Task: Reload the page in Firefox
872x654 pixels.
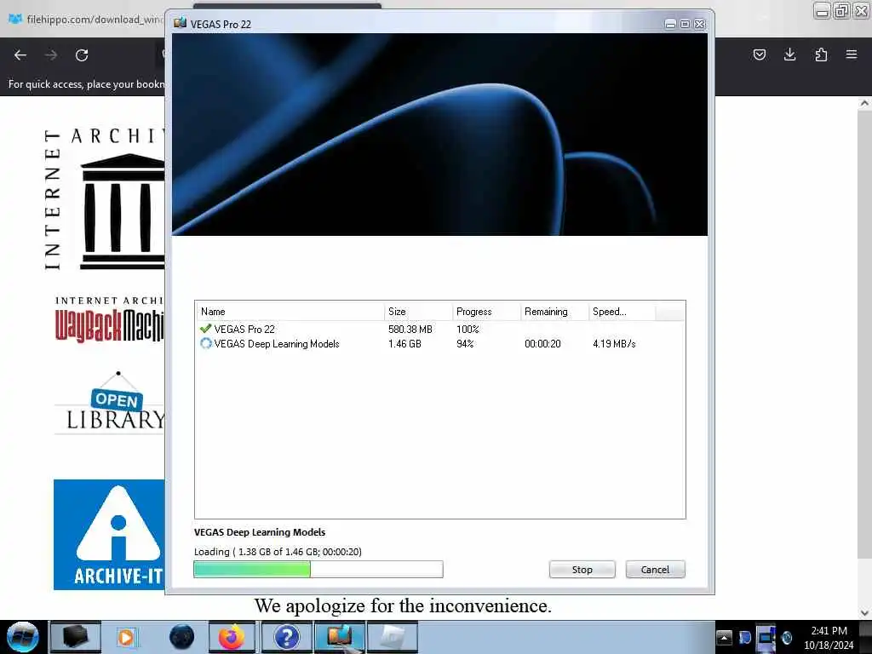Action: (x=82, y=55)
